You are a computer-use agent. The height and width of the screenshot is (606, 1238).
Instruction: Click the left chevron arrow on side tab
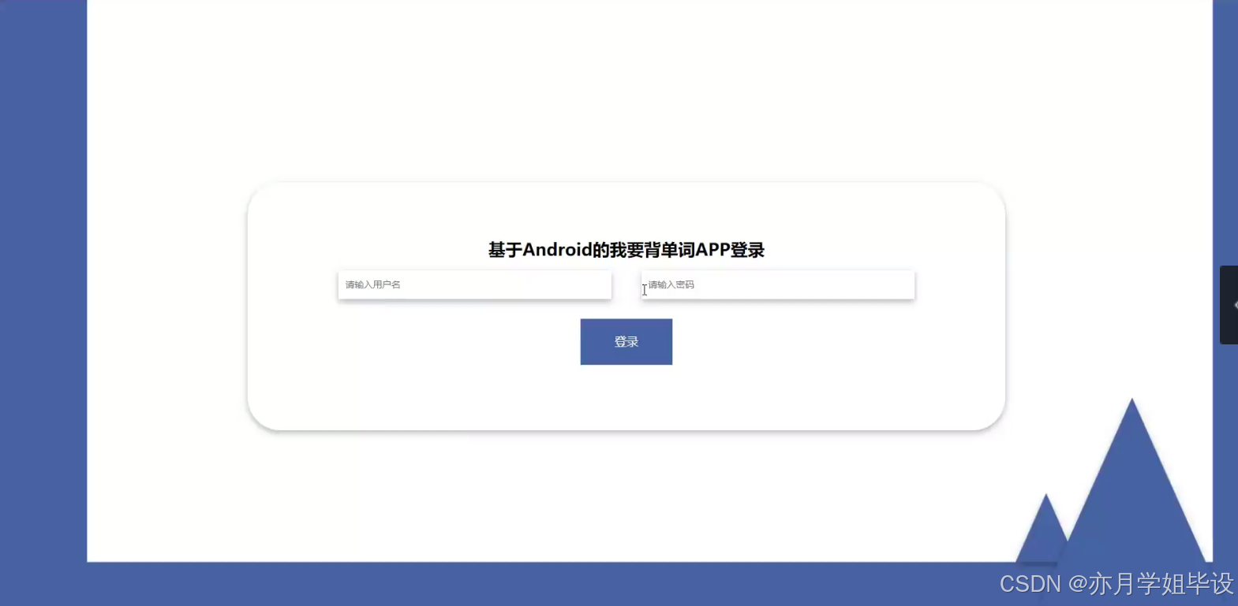click(1235, 305)
